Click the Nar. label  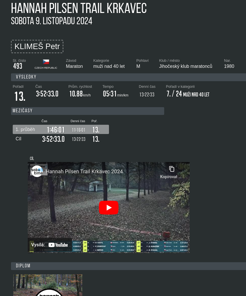point(227,61)
